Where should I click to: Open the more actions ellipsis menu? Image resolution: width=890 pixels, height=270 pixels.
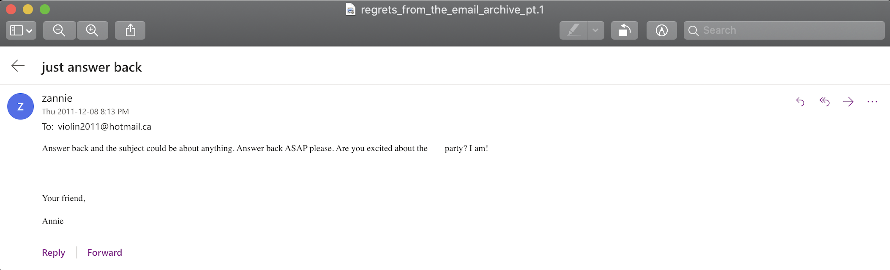872,102
